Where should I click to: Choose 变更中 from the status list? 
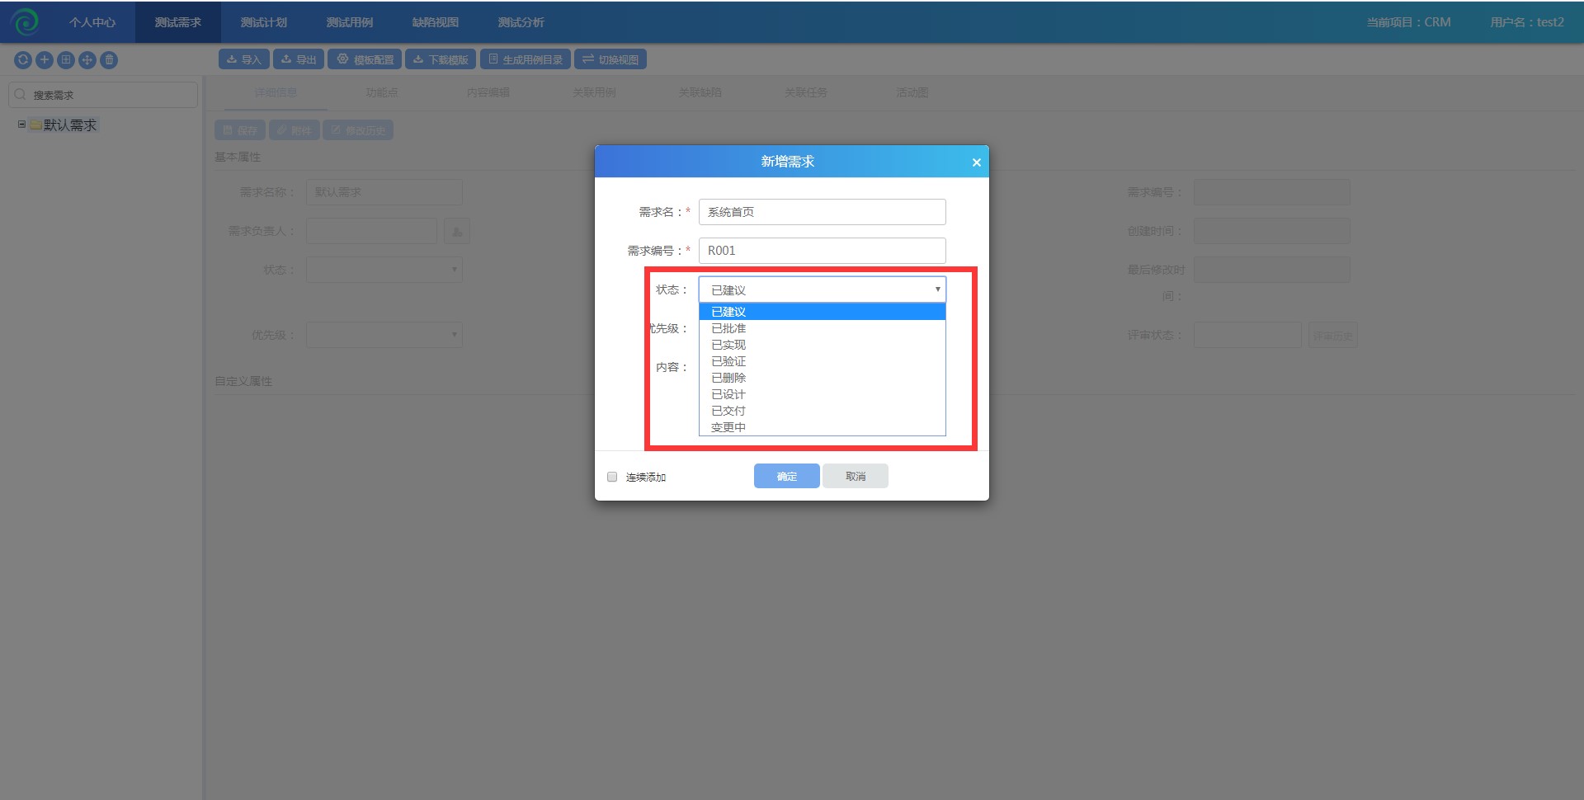tap(823, 427)
